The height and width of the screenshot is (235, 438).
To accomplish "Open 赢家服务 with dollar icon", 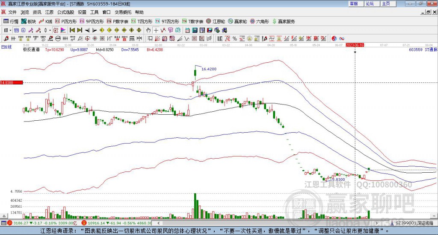I will click(283, 21).
